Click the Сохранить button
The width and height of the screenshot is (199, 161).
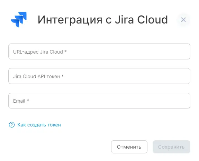(x=171, y=147)
